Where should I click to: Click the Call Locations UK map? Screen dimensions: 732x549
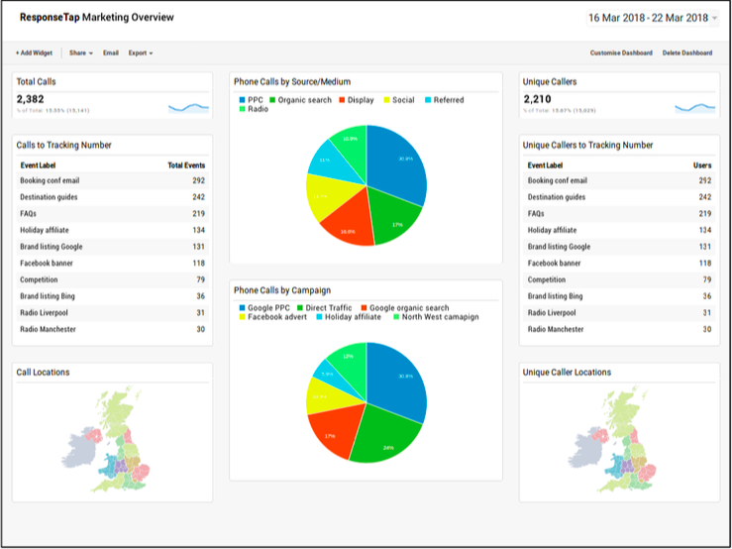pos(106,439)
